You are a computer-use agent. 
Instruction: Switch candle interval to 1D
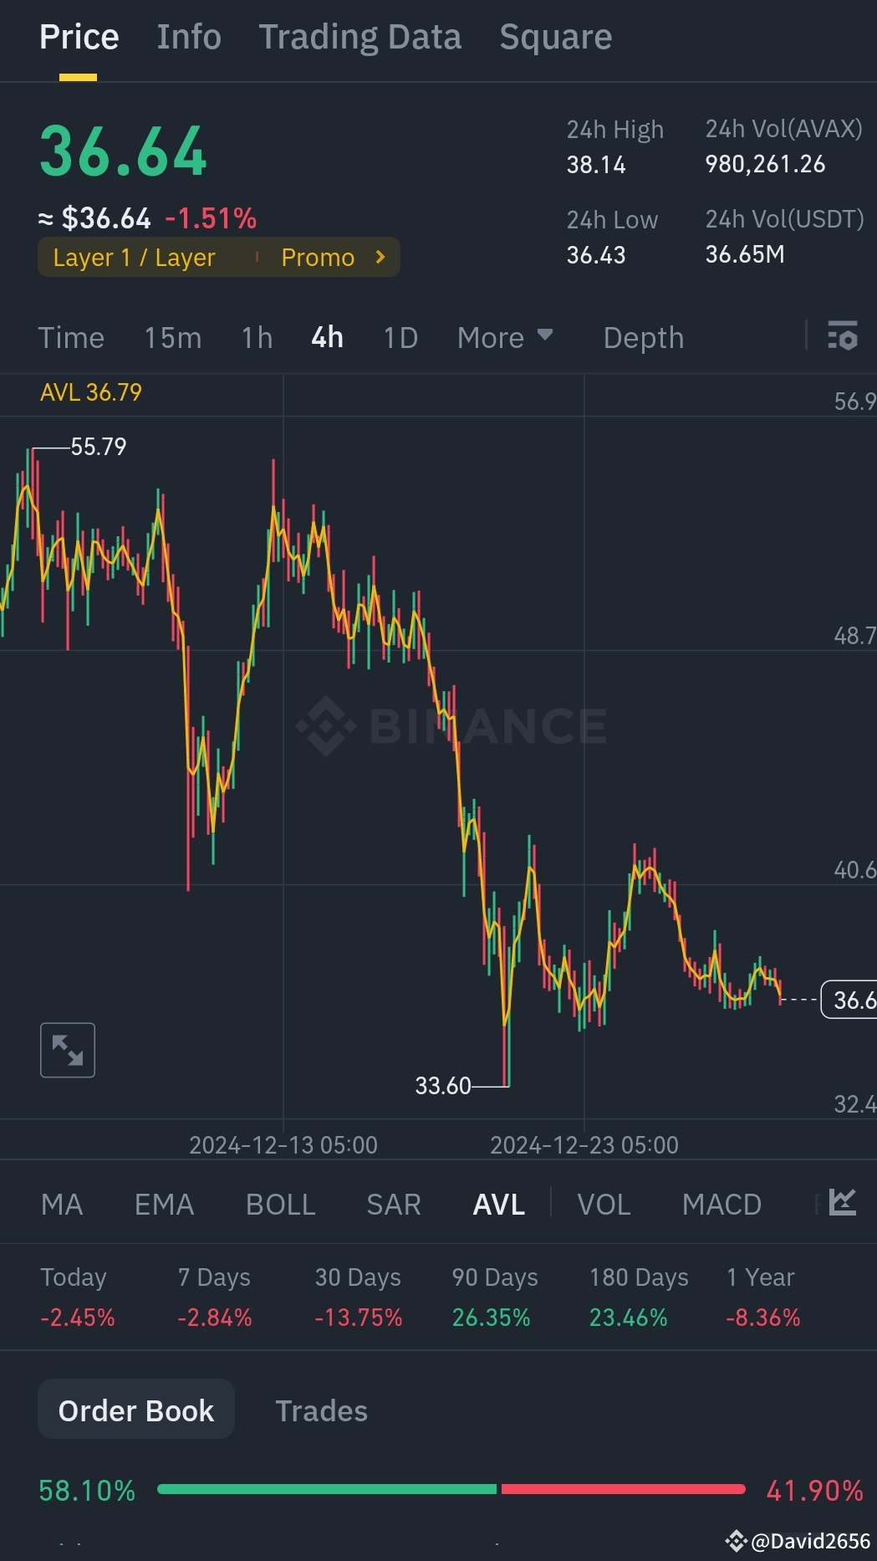pos(399,337)
